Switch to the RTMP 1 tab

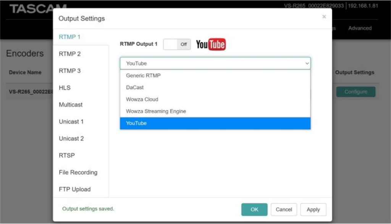pos(69,37)
